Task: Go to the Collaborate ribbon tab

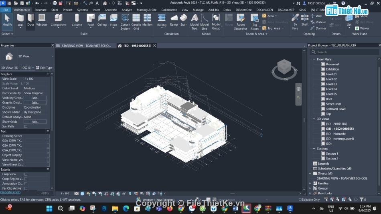Action: tap(169, 10)
